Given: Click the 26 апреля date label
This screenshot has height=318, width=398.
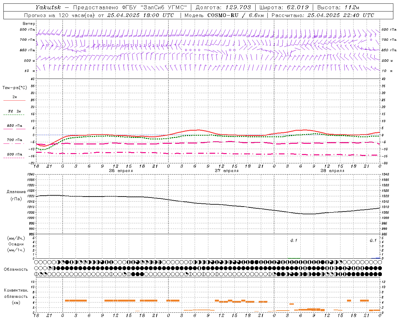Looking at the screenshot, I should tap(121, 171).
